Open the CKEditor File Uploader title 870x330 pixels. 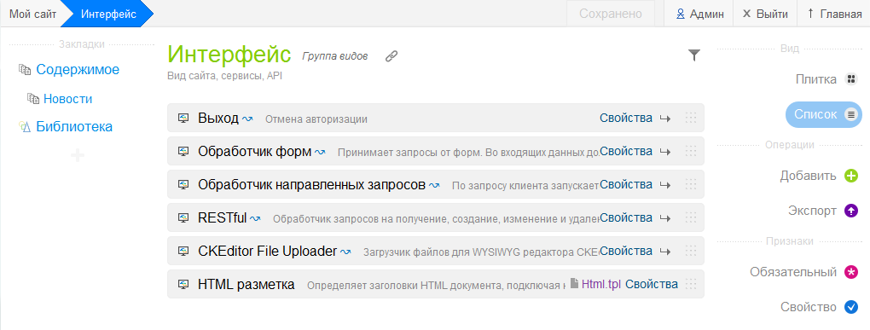coord(268,251)
